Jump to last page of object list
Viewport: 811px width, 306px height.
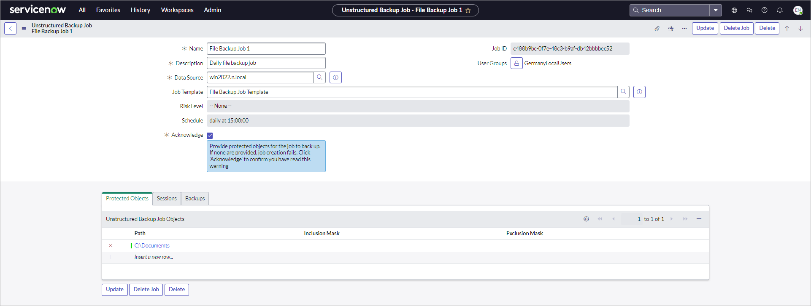pyautogui.click(x=685, y=219)
